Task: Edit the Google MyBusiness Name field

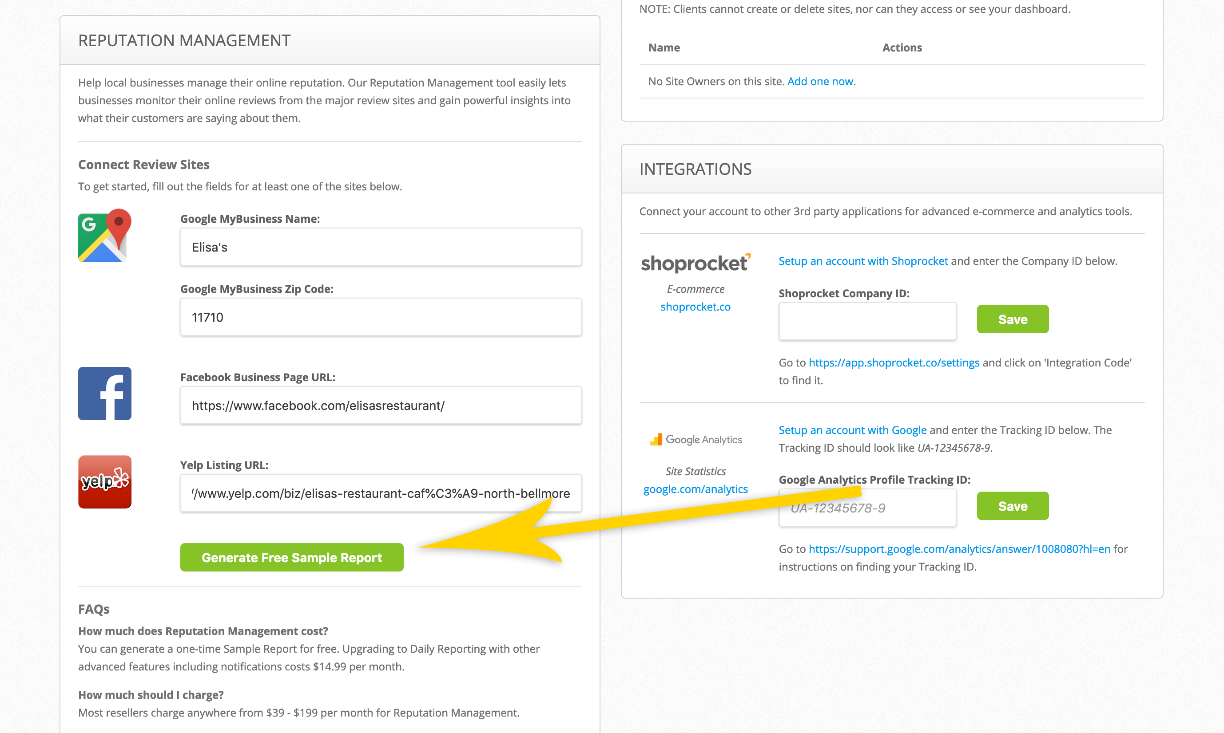Action: tap(381, 247)
